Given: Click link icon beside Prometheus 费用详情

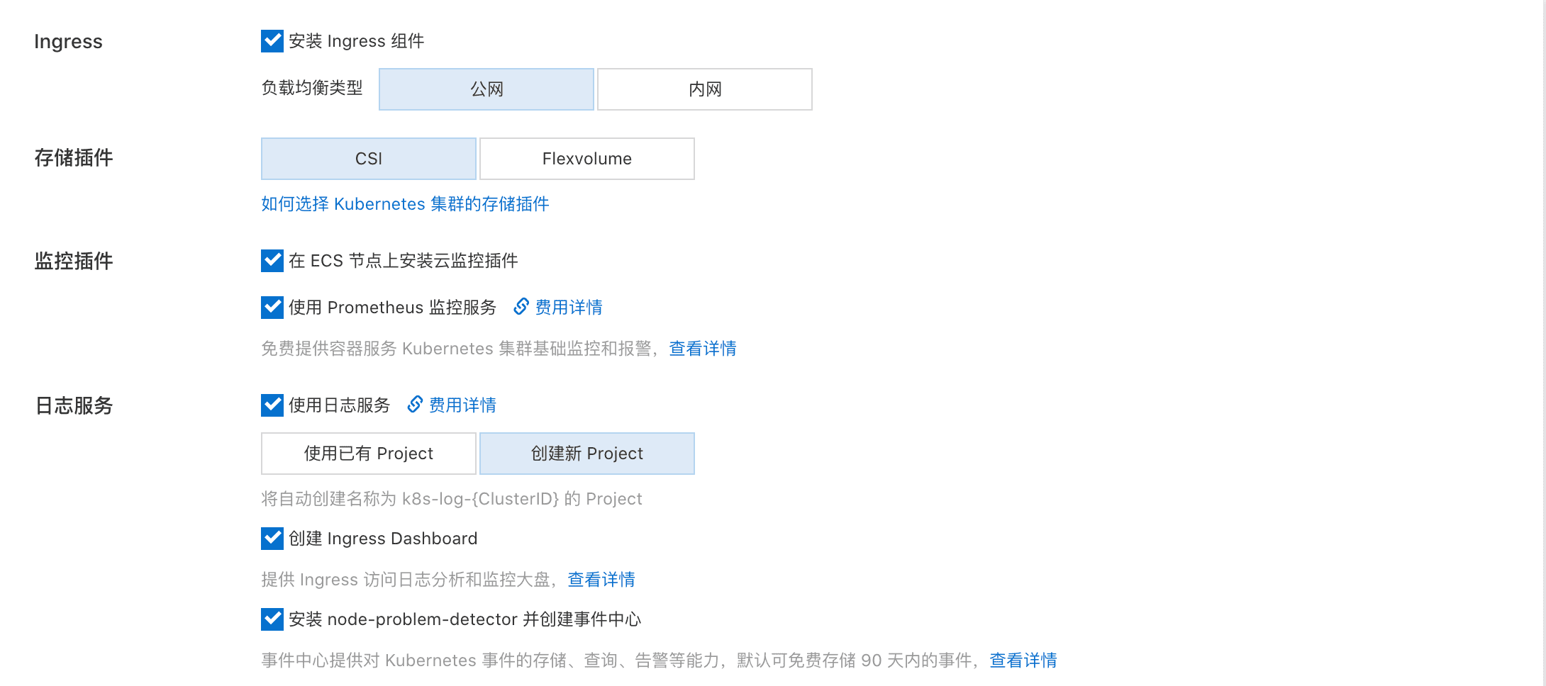Looking at the screenshot, I should click(x=521, y=306).
